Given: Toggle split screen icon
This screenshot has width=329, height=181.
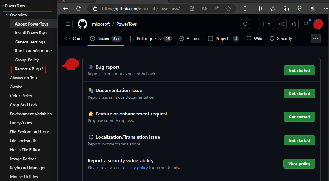Looking at the screenshot, I should tap(259, 9).
